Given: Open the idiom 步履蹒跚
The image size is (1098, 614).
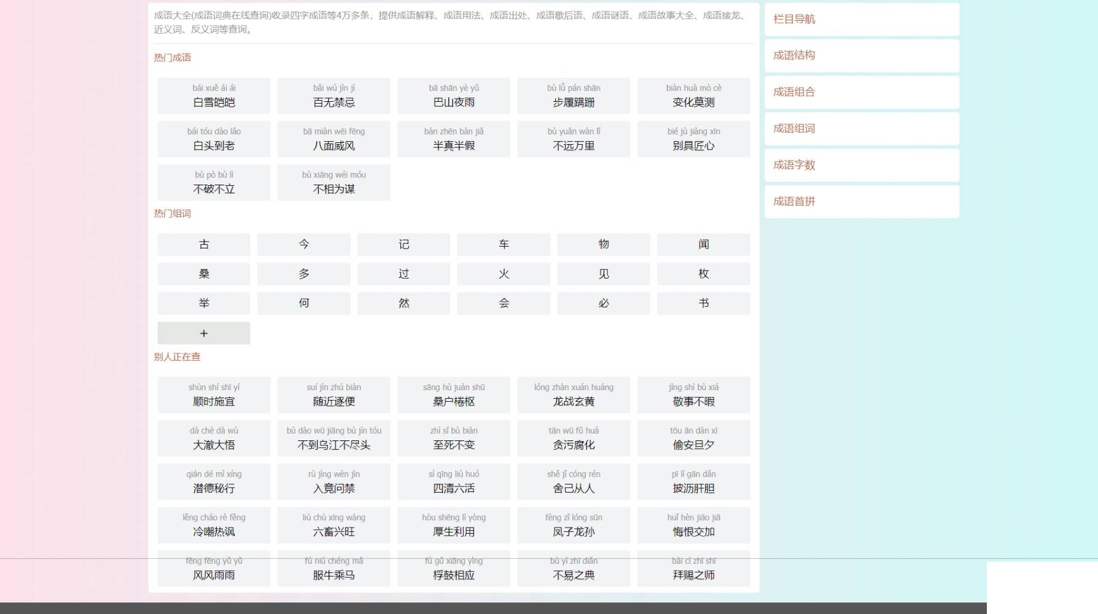Looking at the screenshot, I should (x=574, y=96).
